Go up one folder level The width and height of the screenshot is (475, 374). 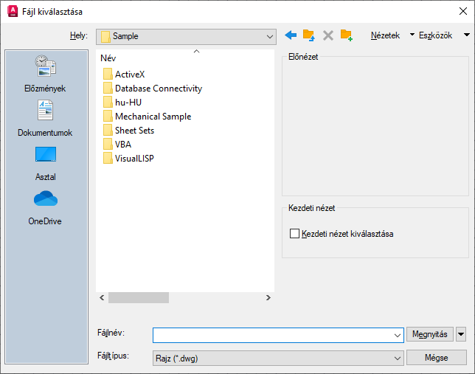pos(309,35)
